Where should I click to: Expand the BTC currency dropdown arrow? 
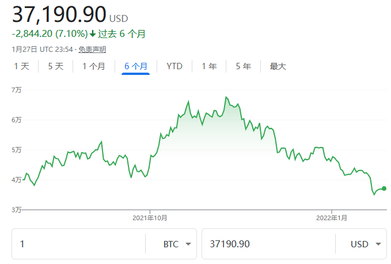coord(188,244)
